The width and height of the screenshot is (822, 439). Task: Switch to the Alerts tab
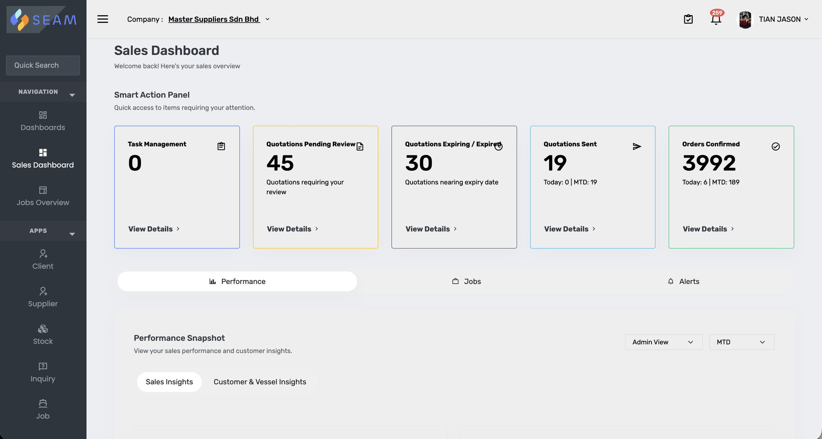pyautogui.click(x=683, y=282)
